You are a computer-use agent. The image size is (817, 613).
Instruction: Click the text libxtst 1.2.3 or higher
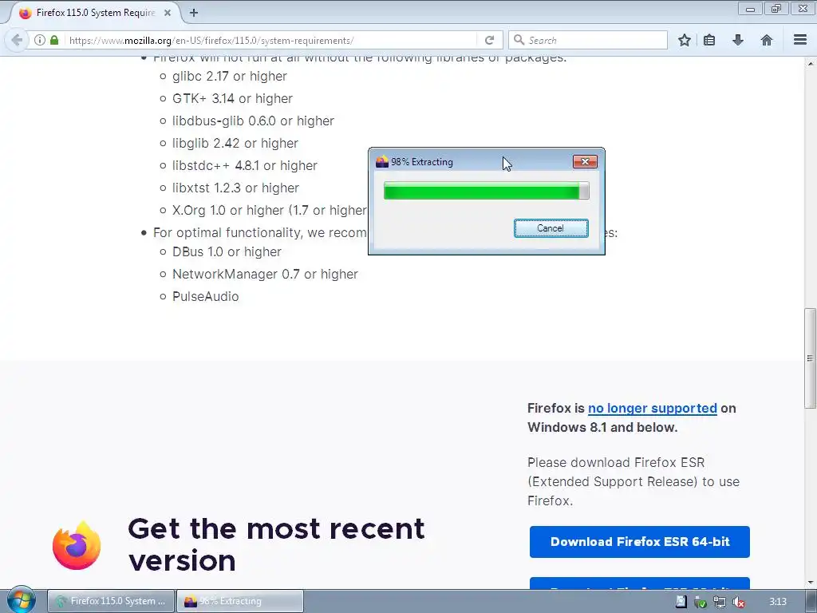coord(235,188)
